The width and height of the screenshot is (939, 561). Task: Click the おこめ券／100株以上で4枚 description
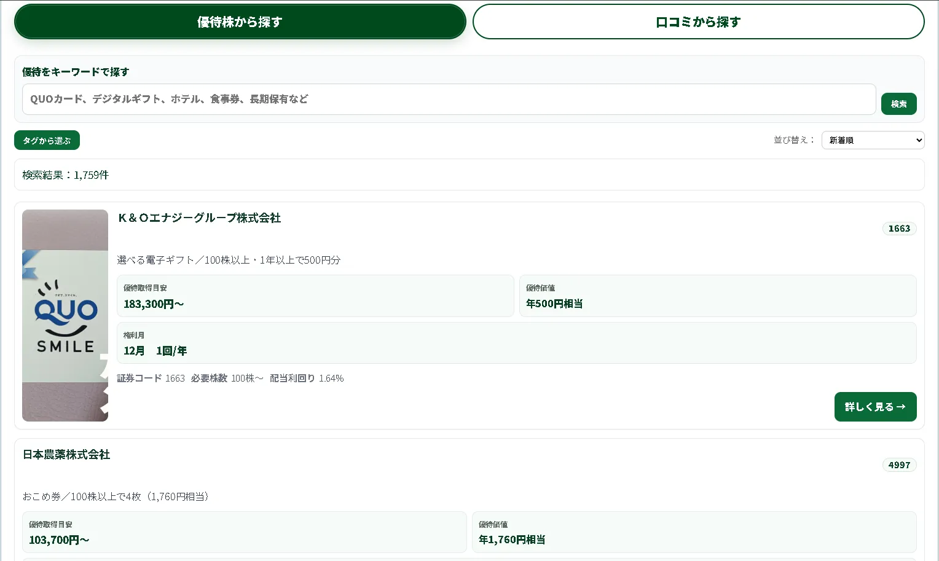(117, 496)
